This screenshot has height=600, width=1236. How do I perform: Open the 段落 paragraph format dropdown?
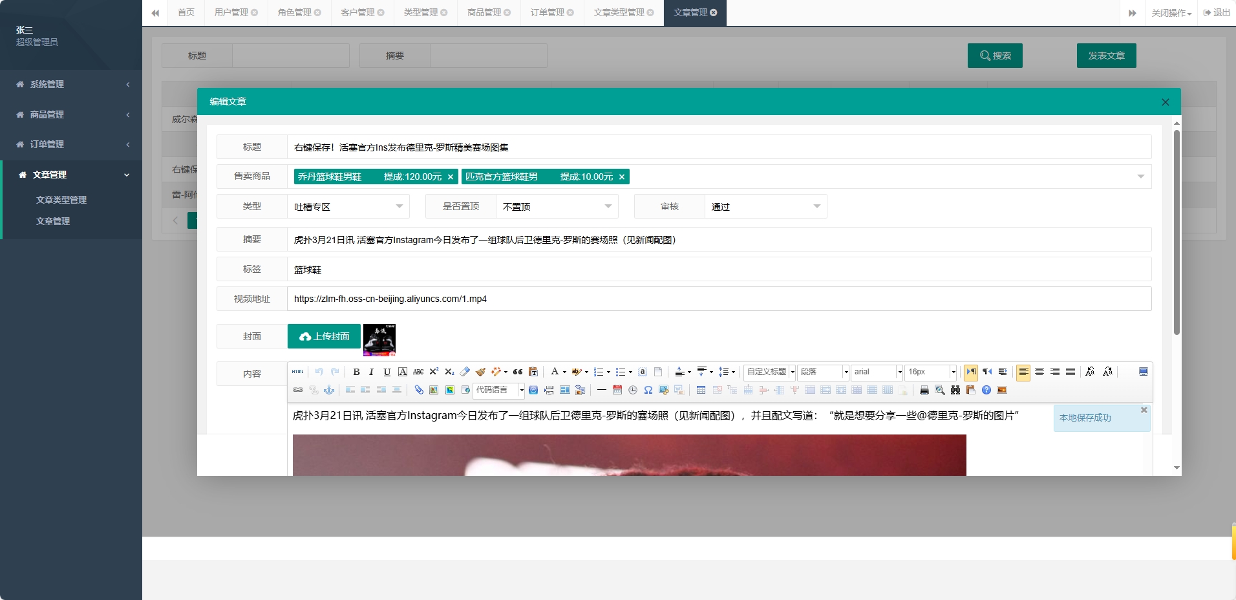pos(824,372)
